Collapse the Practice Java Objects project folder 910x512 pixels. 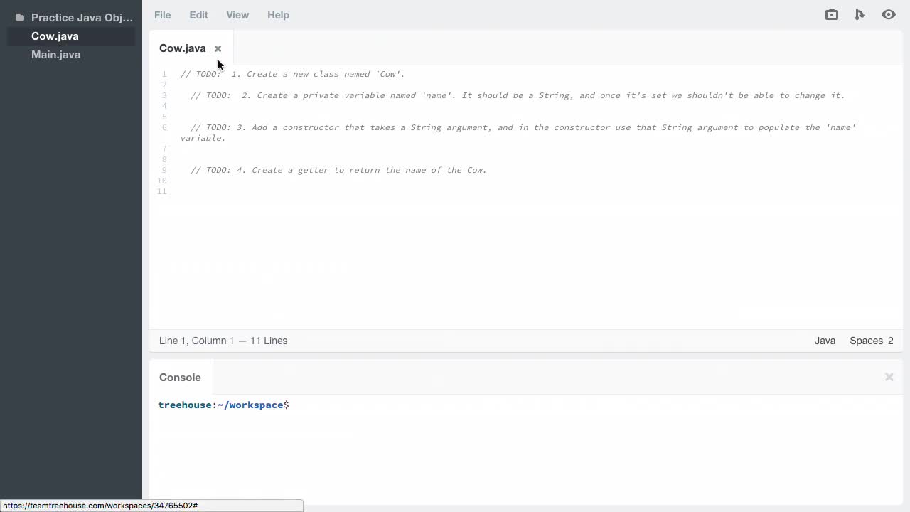[82, 17]
